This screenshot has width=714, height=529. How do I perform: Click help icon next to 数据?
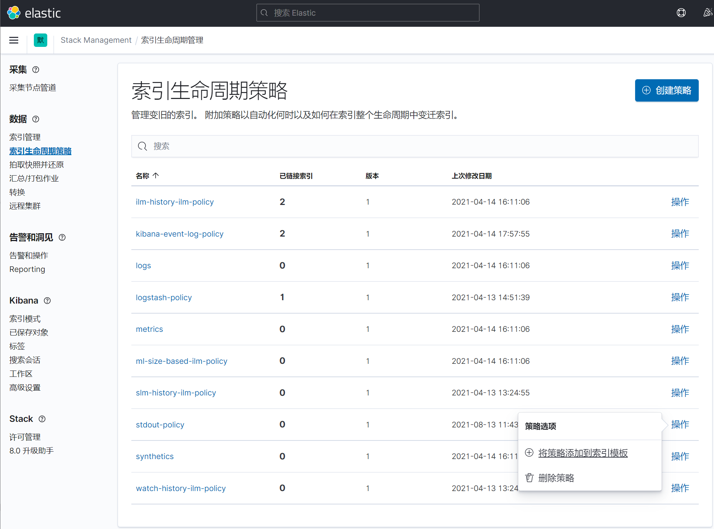(x=36, y=119)
